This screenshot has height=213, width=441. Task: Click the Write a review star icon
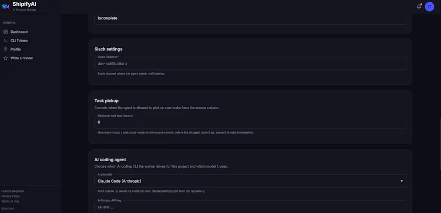[6, 58]
